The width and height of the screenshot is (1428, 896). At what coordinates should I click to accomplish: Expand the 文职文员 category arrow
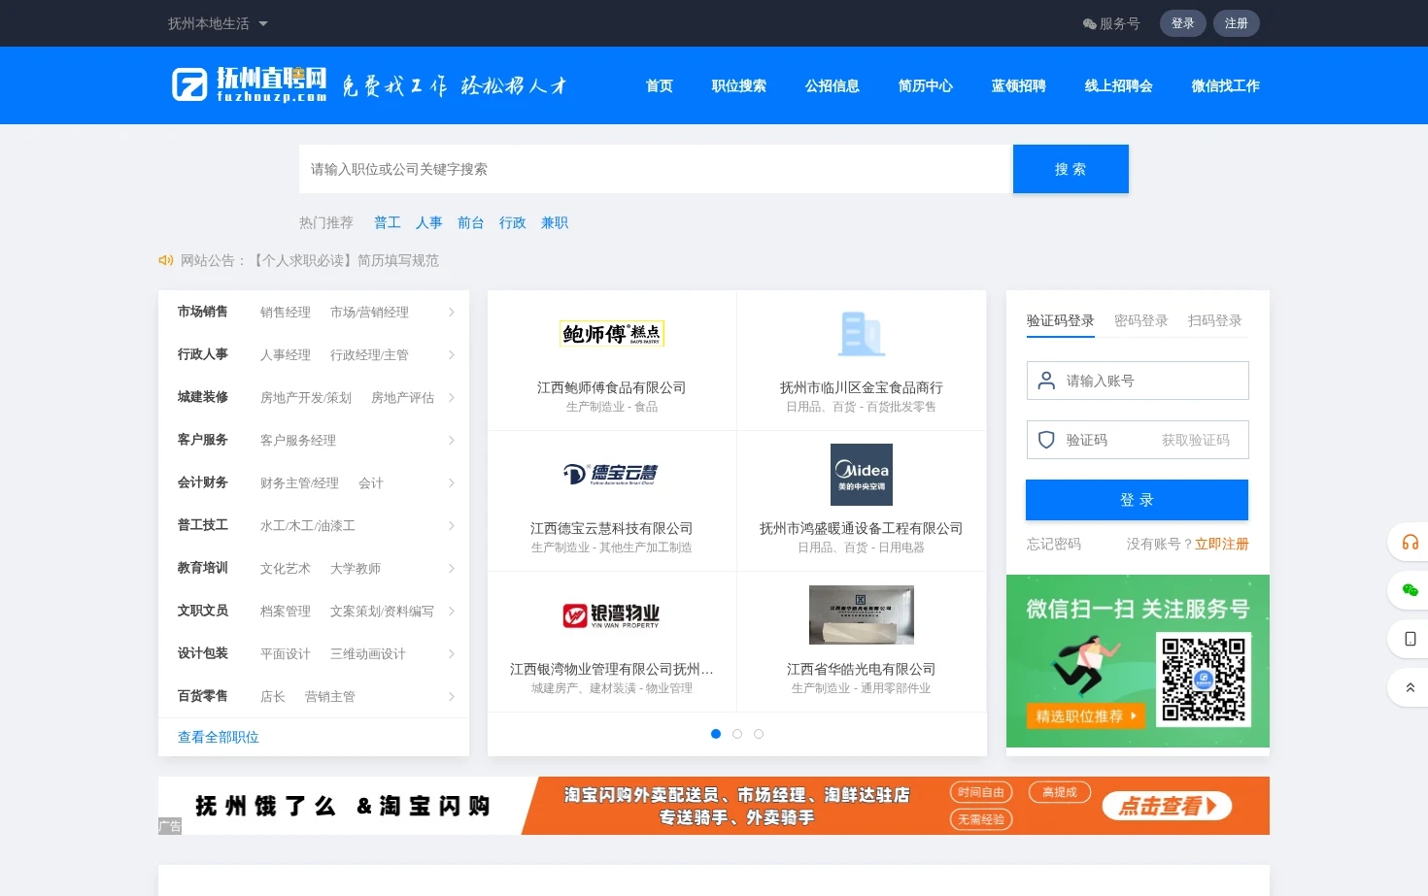pos(452,611)
